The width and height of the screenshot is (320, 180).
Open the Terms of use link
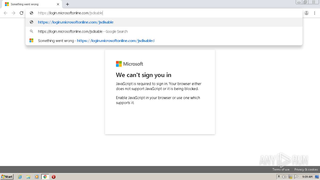(x=281, y=169)
